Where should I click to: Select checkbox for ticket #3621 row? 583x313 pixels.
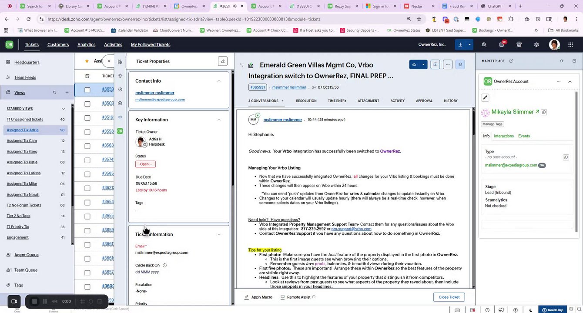click(87, 188)
